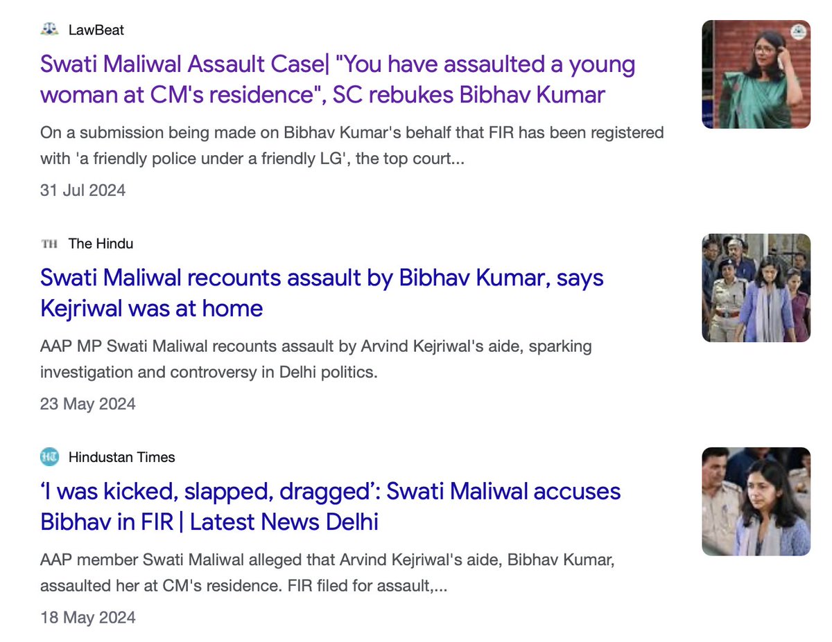Image resolution: width=832 pixels, height=642 pixels.
Task: Open 'Swati Maliwal recounts assault' headline
Action: point(322,293)
